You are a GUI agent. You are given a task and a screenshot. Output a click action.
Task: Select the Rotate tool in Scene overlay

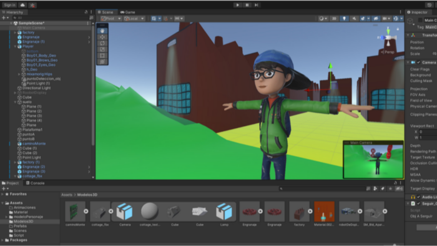(102, 43)
